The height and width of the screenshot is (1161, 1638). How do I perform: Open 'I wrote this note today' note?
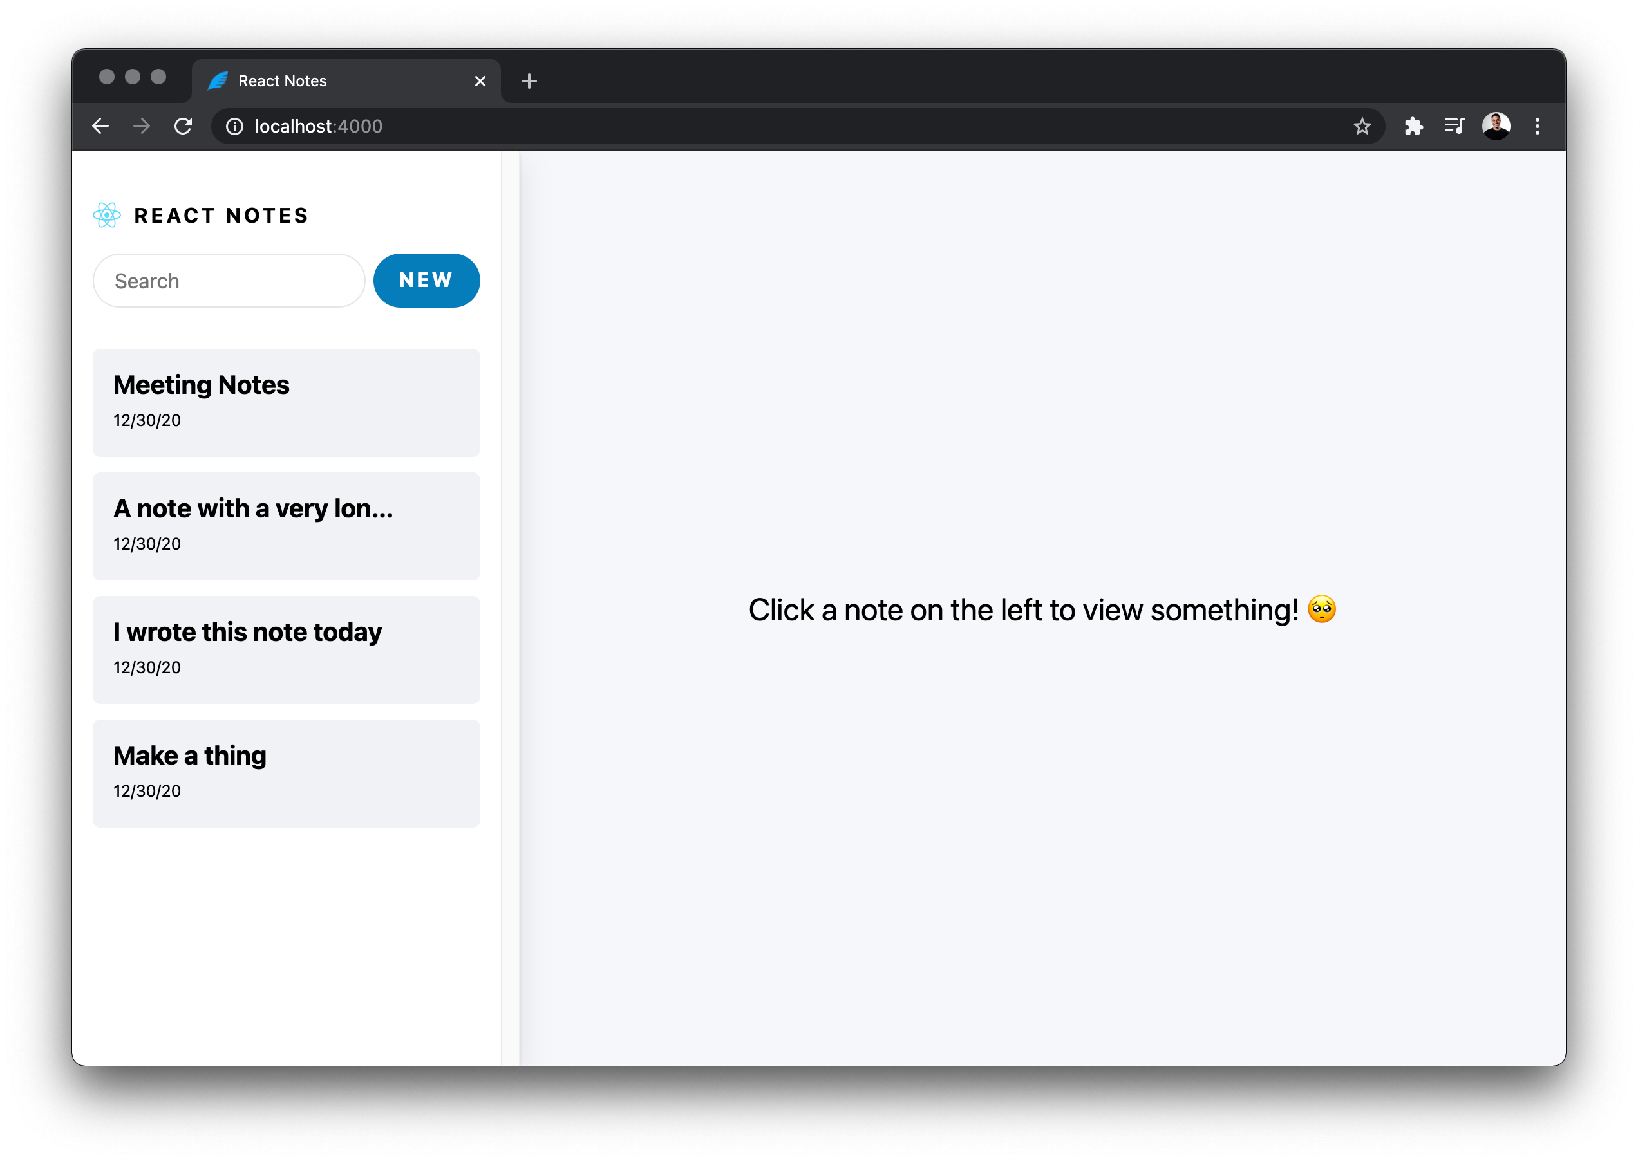[286, 650]
